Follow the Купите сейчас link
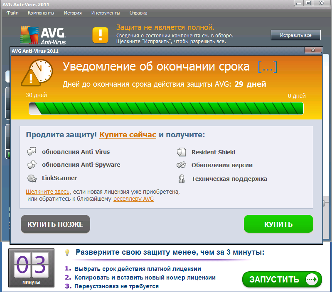 click(x=128, y=134)
